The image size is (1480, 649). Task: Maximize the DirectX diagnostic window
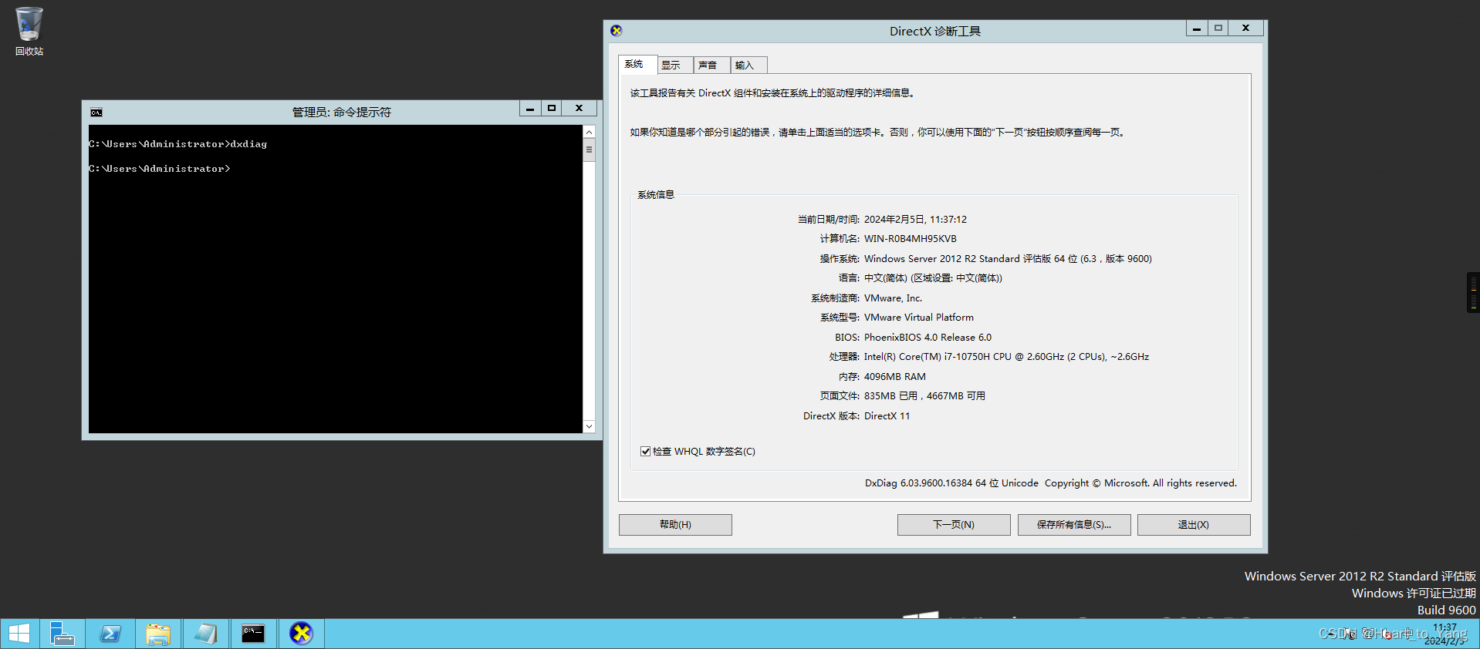pos(1218,29)
